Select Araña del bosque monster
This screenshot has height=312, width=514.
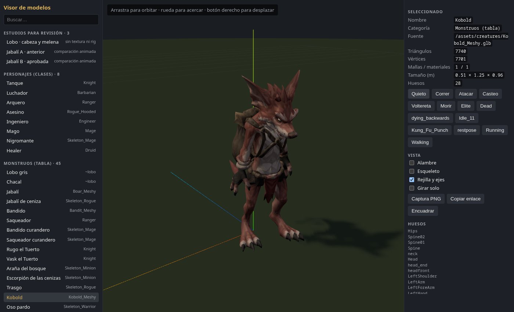click(51, 268)
